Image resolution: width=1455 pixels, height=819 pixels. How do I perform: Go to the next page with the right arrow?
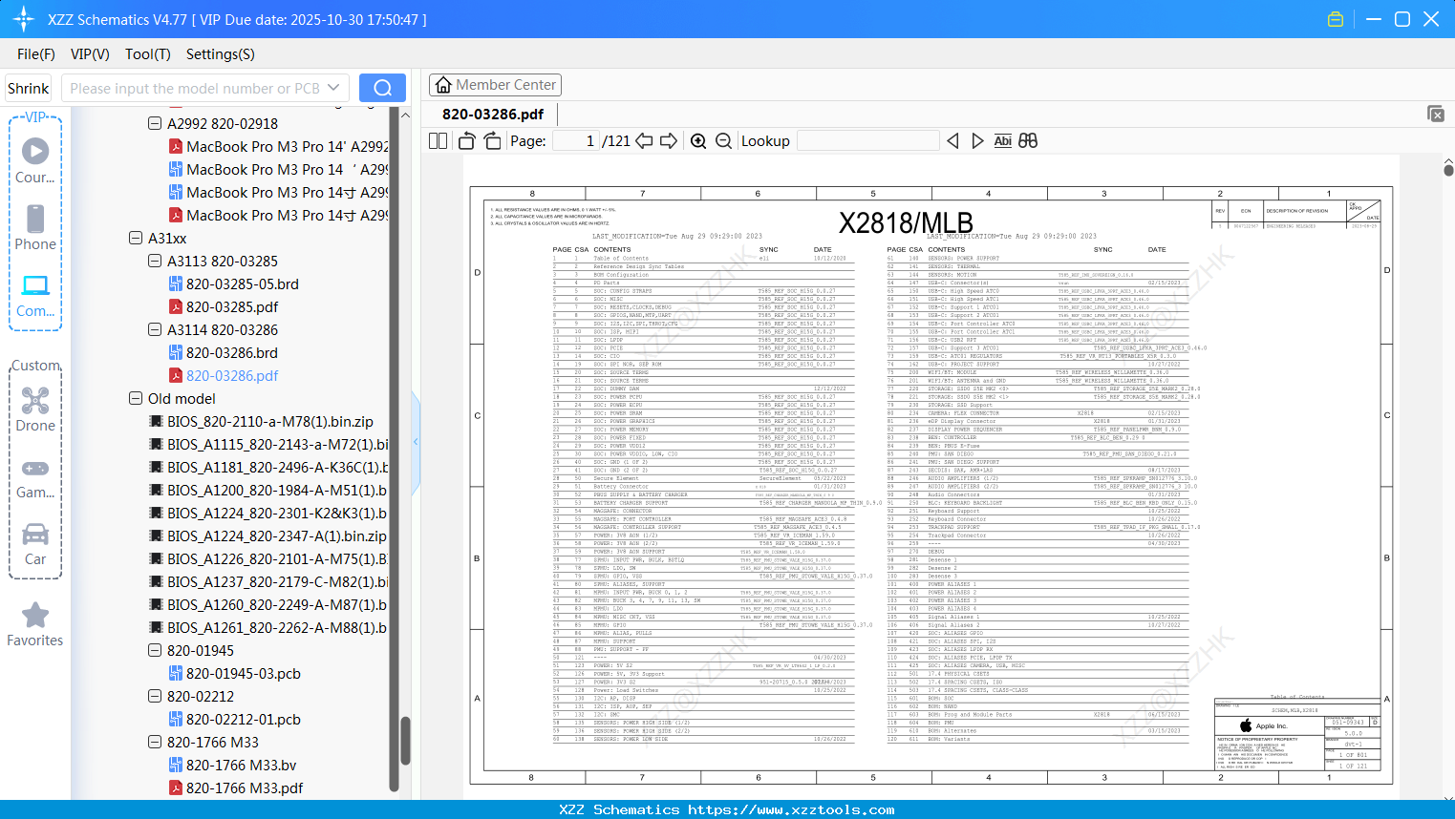(669, 141)
